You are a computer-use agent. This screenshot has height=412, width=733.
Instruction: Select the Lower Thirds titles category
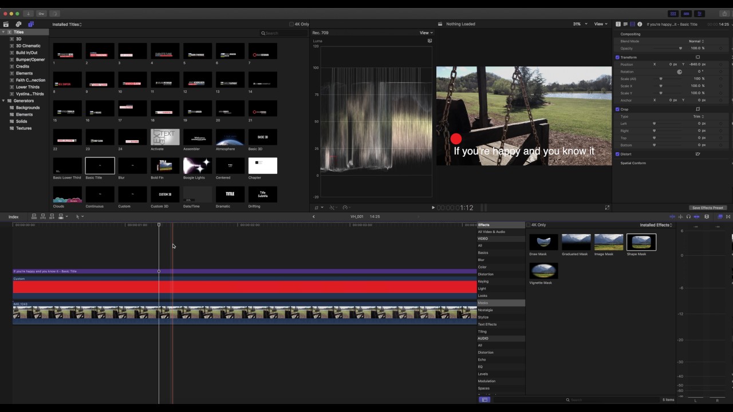click(x=27, y=87)
